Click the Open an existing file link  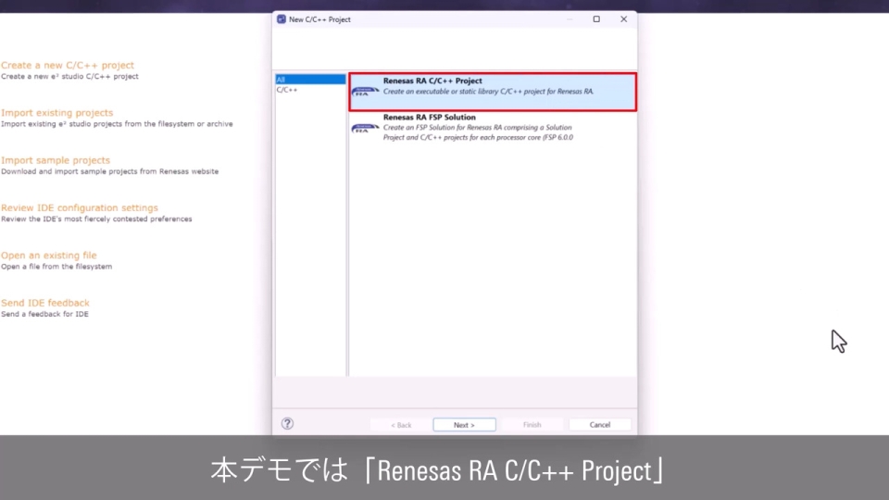click(48, 256)
